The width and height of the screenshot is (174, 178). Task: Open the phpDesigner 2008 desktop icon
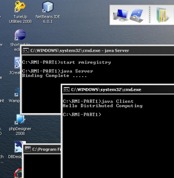pyautogui.click(x=20, y=119)
